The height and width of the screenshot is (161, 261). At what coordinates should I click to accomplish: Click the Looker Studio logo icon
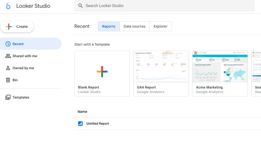tap(8, 6)
